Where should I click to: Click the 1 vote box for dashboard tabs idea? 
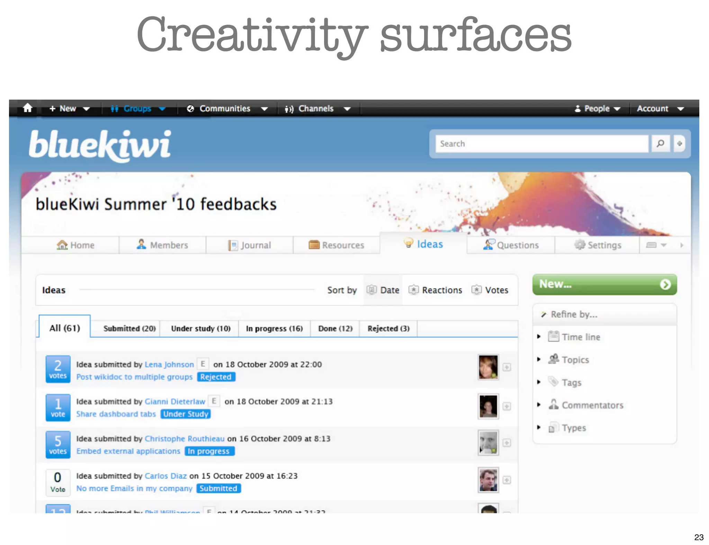pyautogui.click(x=58, y=407)
